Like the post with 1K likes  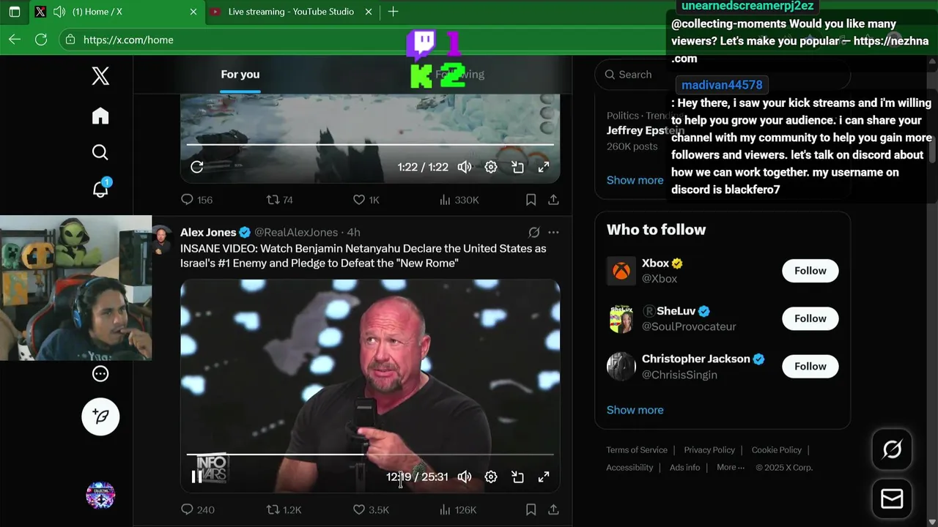pyautogui.click(x=366, y=200)
